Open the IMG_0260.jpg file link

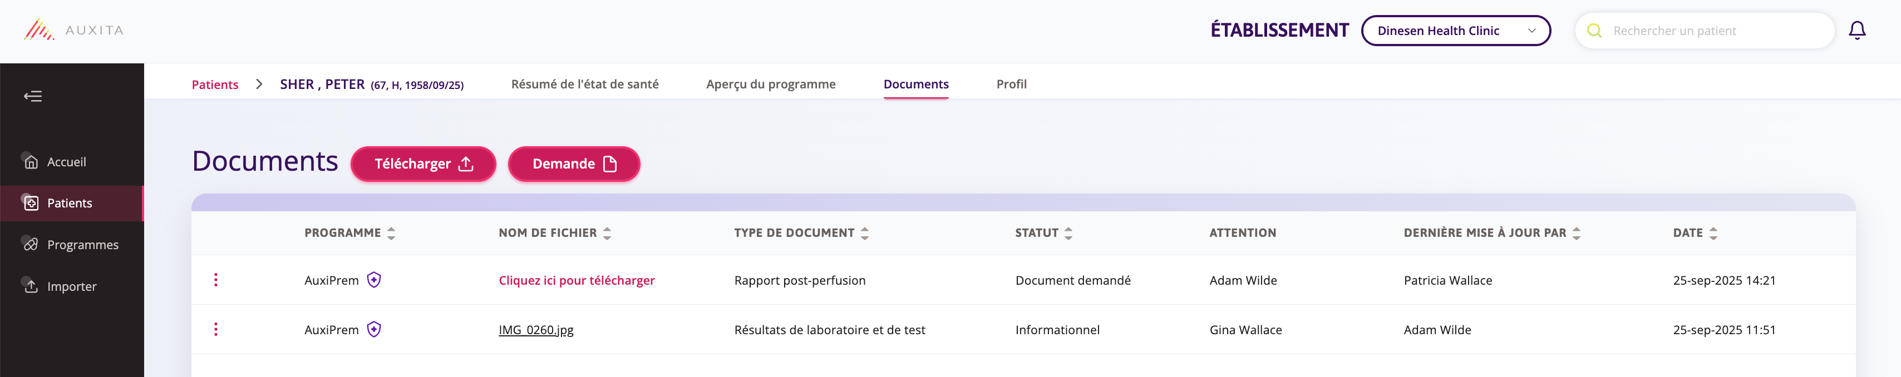(x=536, y=330)
